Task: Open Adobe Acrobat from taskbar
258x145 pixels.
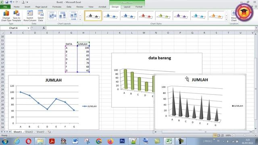Action: click(52, 141)
